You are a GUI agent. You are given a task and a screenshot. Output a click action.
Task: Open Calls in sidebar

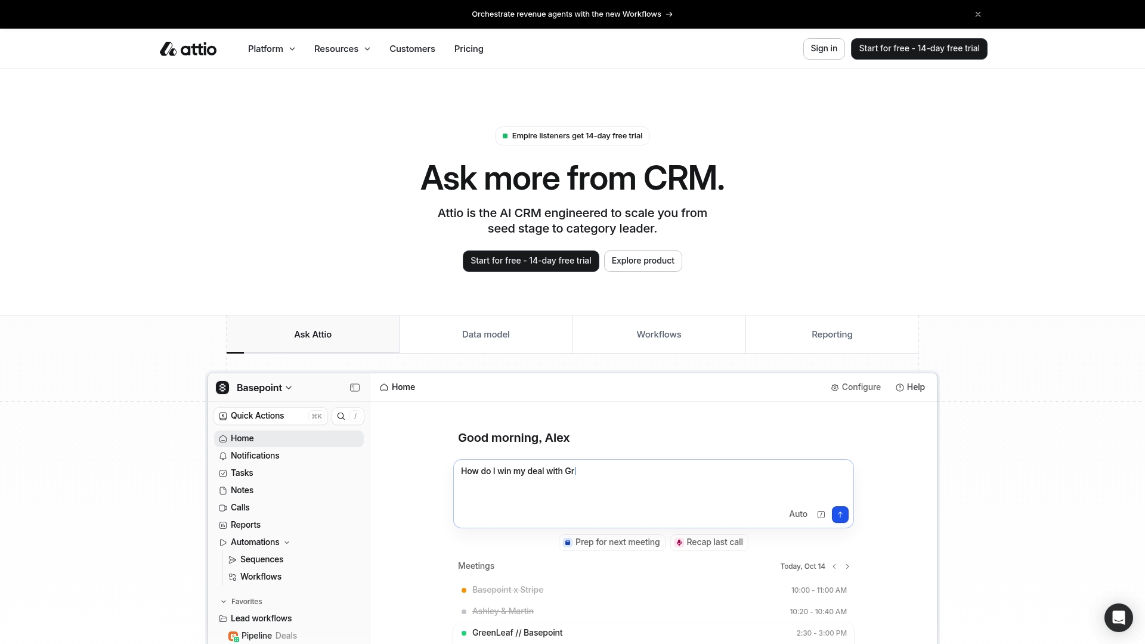click(x=289, y=508)
